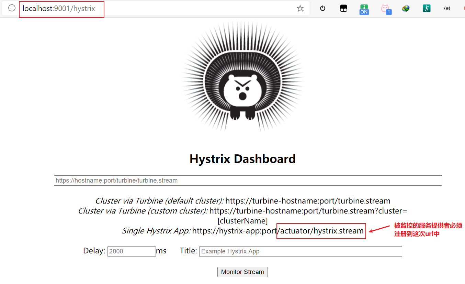
Task: Open the teal S-shaped extension icon
Action: pos(427,9)
